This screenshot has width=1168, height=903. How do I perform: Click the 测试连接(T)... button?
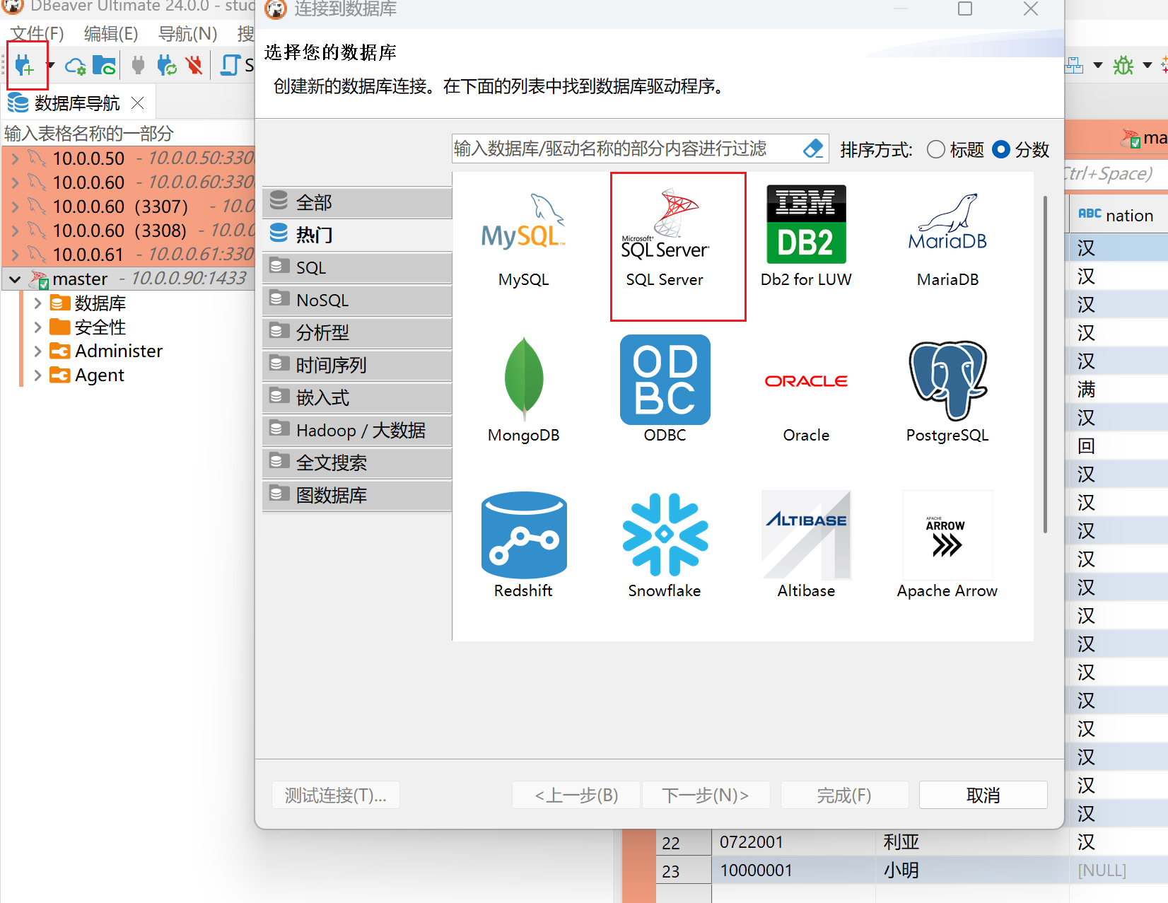coord(336,795)
